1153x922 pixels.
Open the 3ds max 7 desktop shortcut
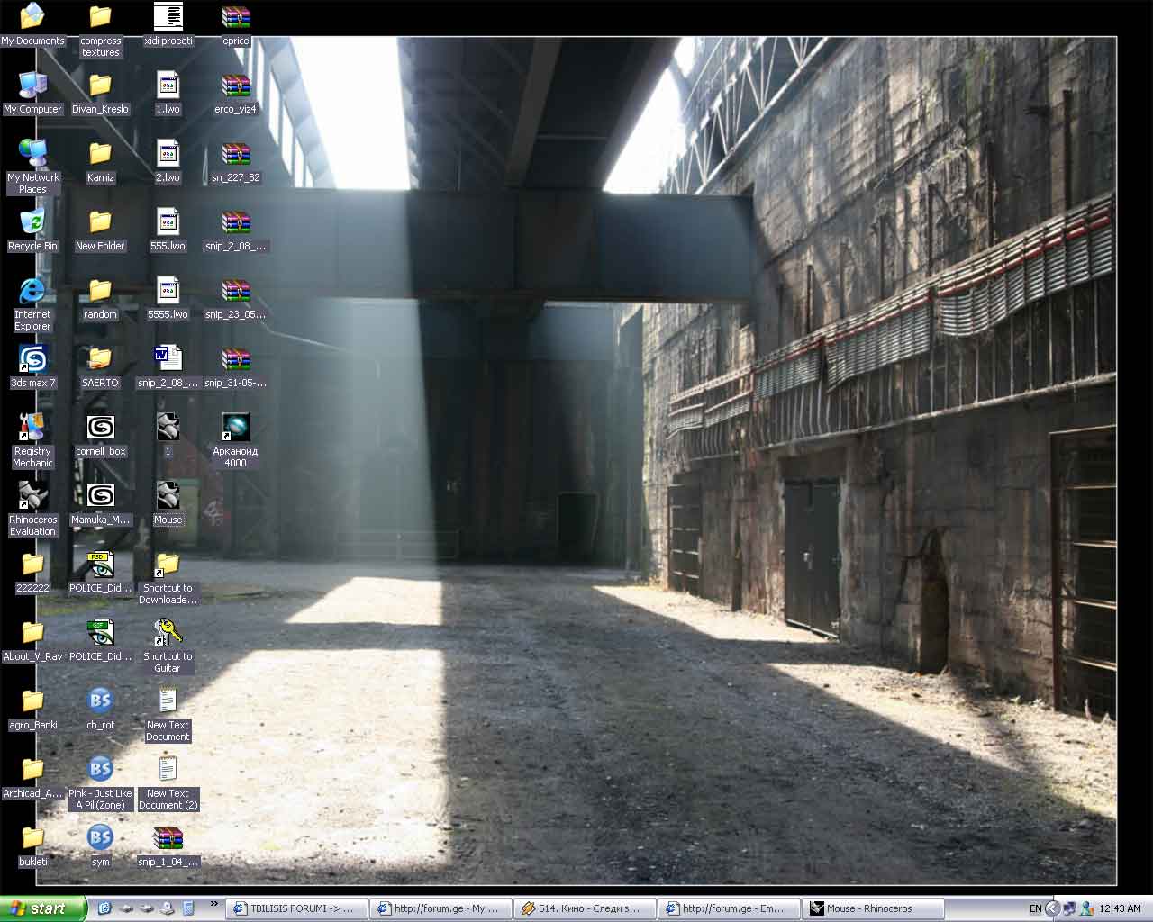32,360
